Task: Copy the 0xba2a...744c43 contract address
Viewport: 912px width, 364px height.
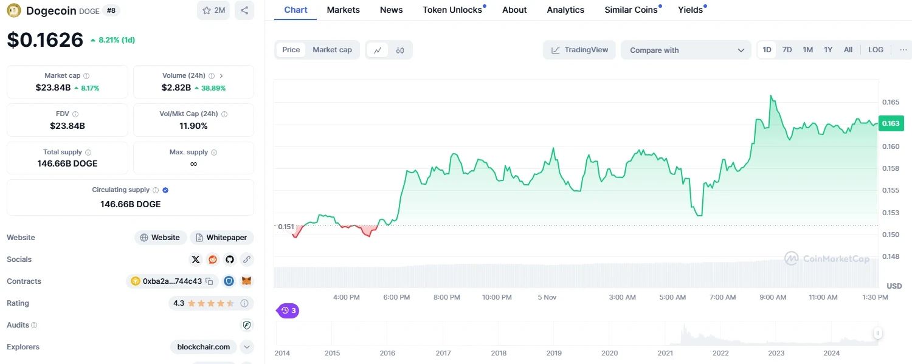Action: 209,281
